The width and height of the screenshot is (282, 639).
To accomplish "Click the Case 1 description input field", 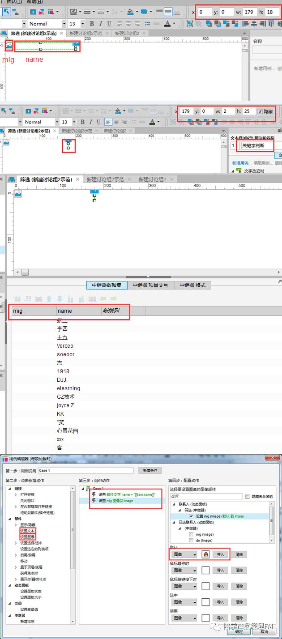I will click(x=85, y=470).
